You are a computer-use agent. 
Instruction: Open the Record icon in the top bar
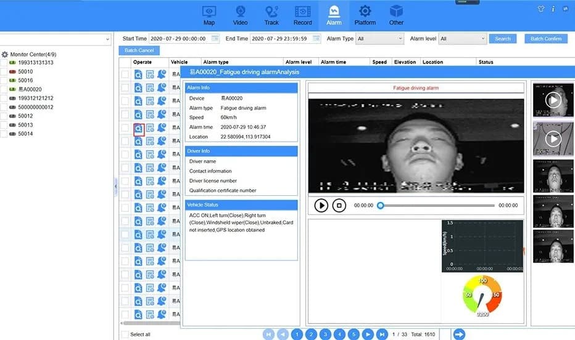point(302,11)
